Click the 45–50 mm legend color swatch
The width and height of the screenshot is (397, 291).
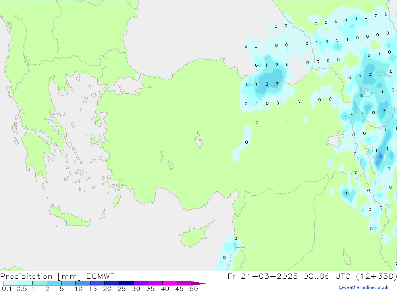click(183, 283)
